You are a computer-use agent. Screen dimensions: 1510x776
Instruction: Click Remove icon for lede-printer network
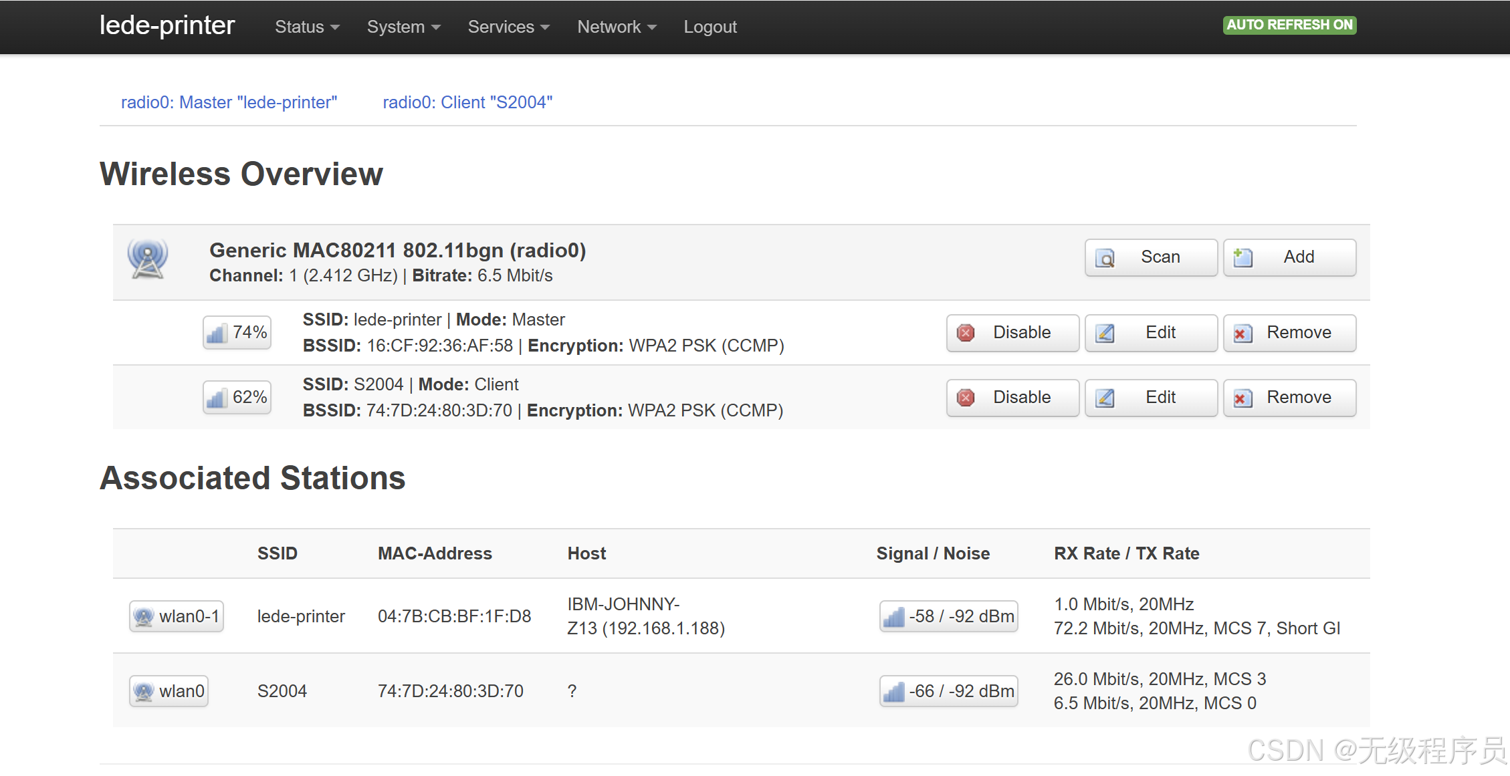(1243, 333)
